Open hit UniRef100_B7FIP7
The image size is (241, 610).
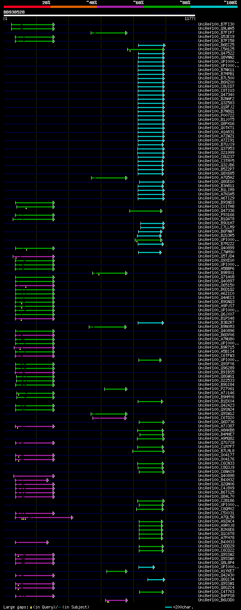pyautogui.click(x=216, y=33)
